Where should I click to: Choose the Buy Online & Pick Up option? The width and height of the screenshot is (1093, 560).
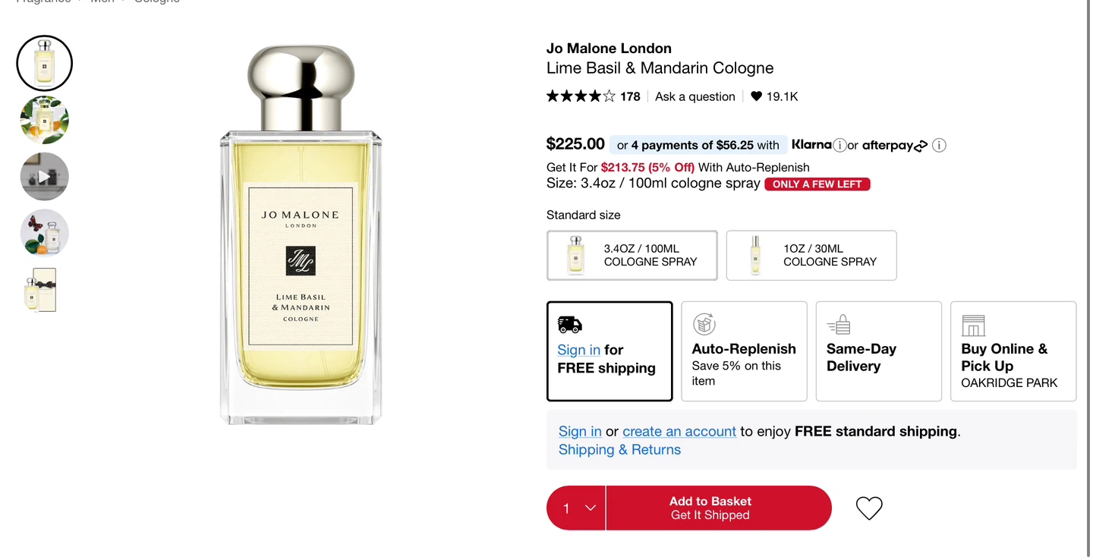pyautogui.click(x=1013, y=351)
